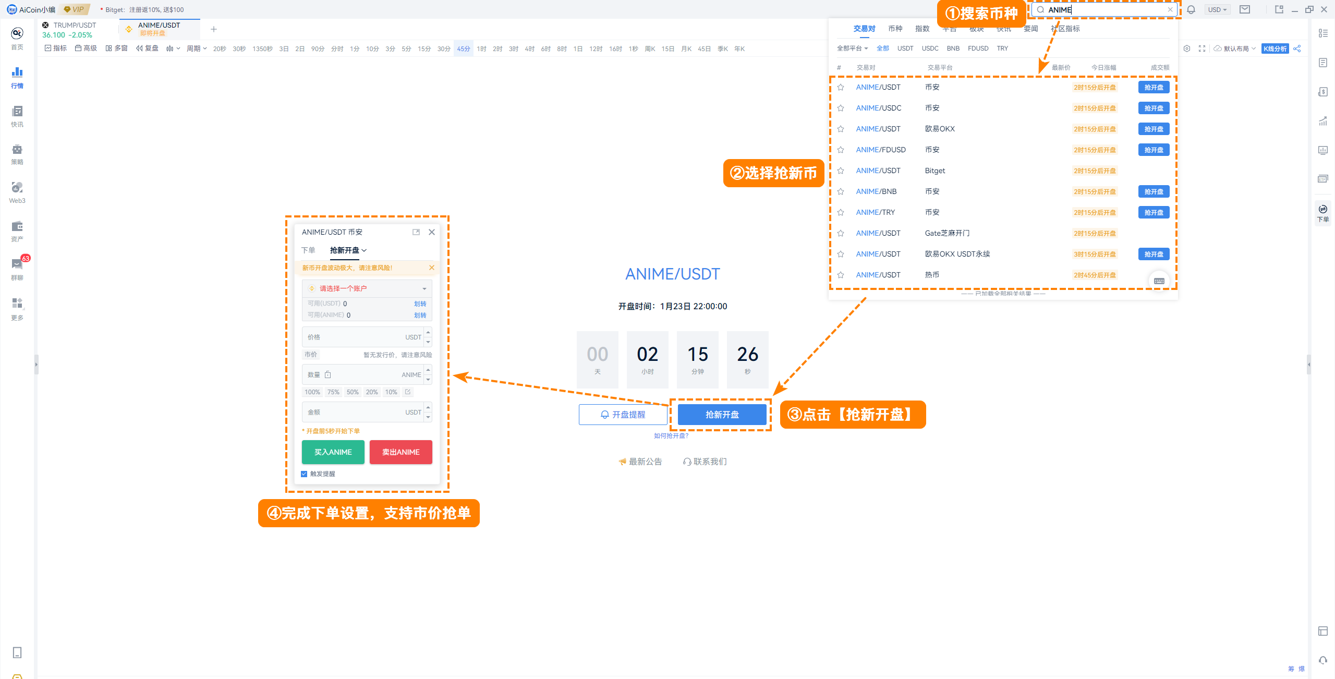Click the 开盘提醒 reminder button
The height and width of the screenshot is (679, 1335).
tap(623, 415)
